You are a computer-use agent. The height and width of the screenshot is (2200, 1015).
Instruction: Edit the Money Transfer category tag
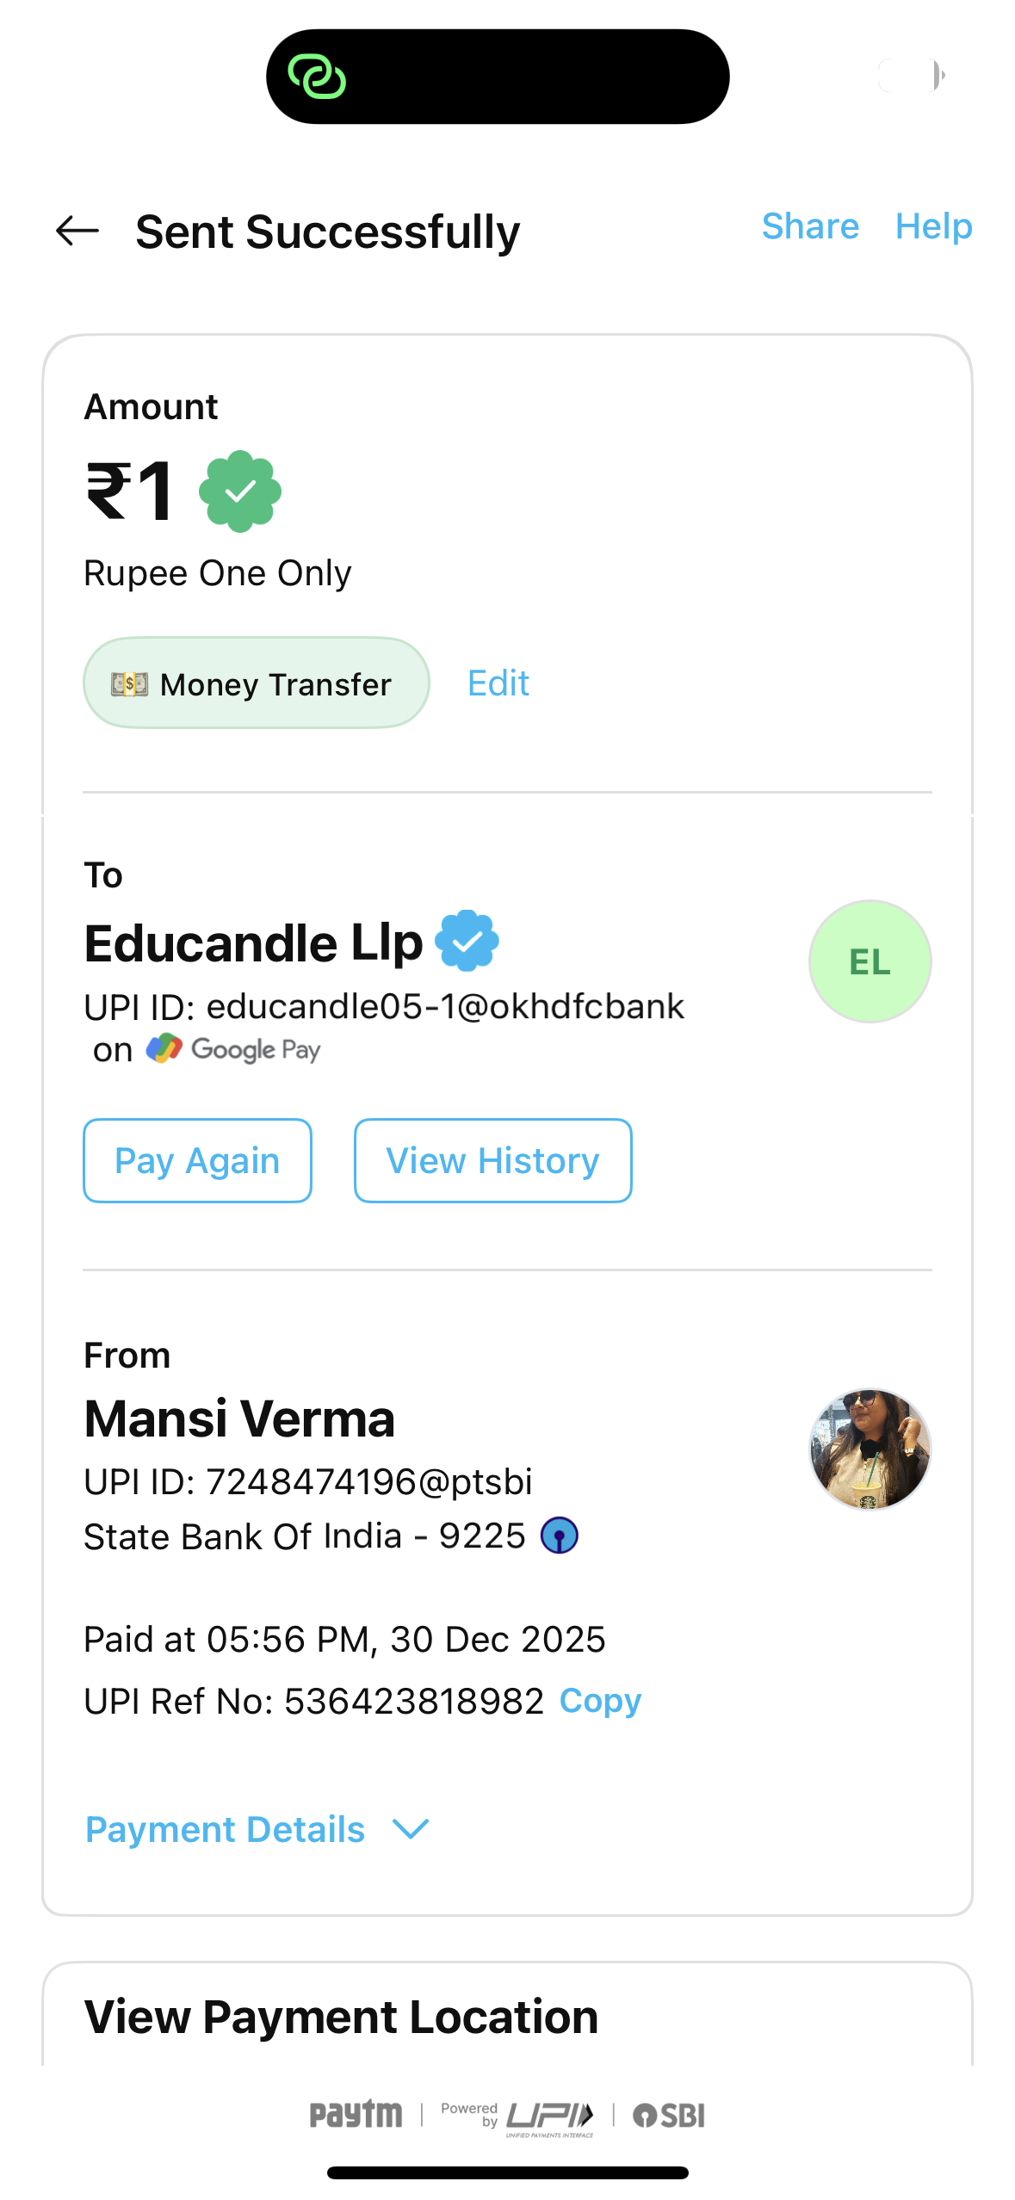click(x=498, y=683)
